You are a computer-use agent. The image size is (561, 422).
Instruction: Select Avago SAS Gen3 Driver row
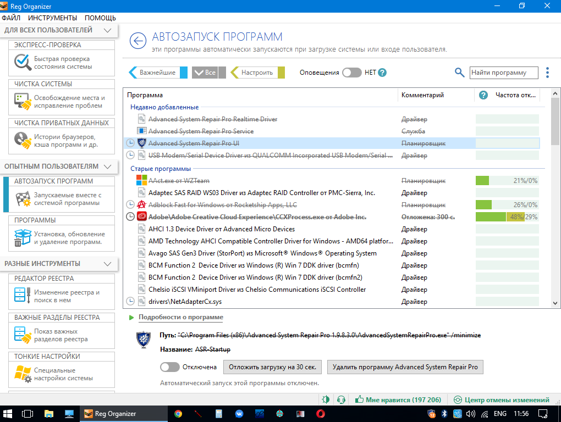331,253
